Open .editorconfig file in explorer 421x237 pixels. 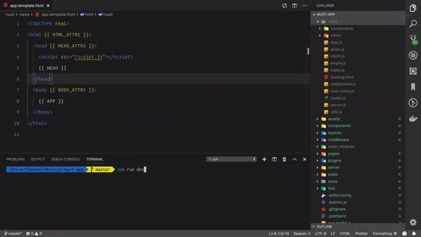point(358,196)
